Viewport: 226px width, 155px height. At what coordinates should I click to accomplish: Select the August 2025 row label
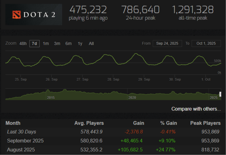pos(21,150)
